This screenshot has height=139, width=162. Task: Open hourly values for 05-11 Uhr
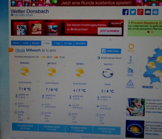[x=25, y=127]
